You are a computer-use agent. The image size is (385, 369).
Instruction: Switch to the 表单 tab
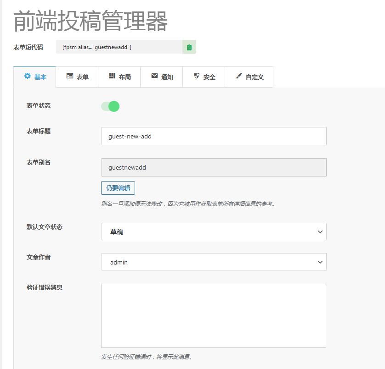click(x=77, y=77)
